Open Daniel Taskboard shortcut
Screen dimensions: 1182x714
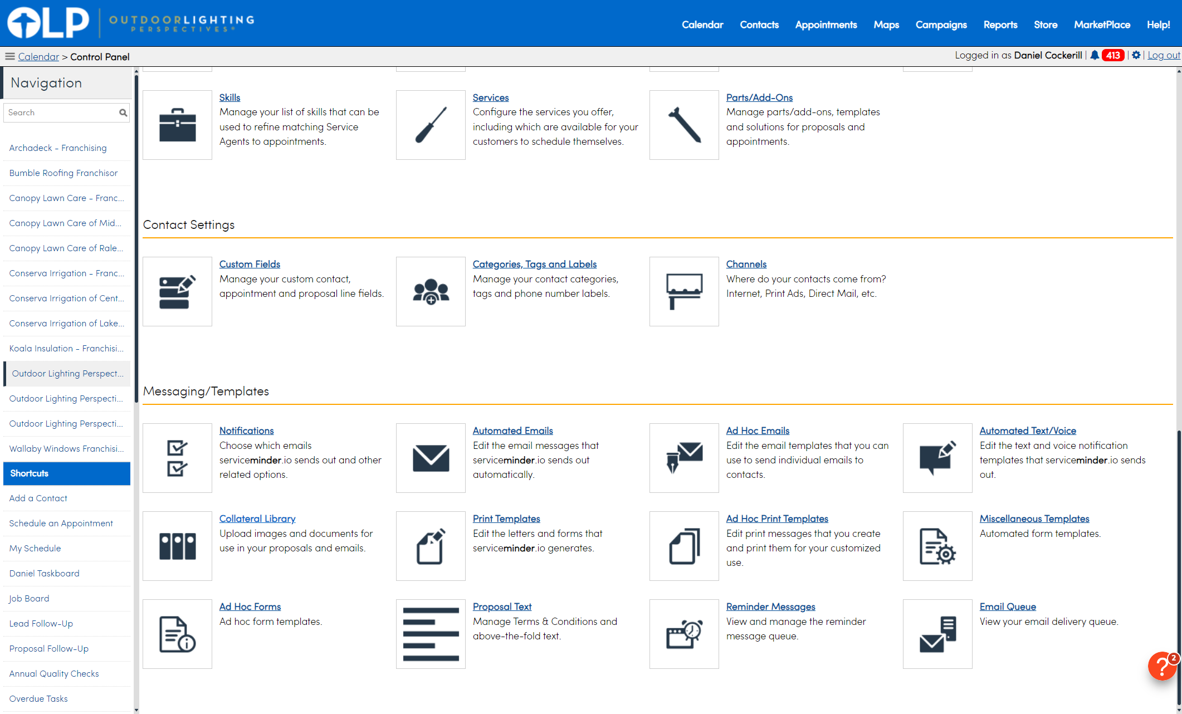tap(67, 573)
